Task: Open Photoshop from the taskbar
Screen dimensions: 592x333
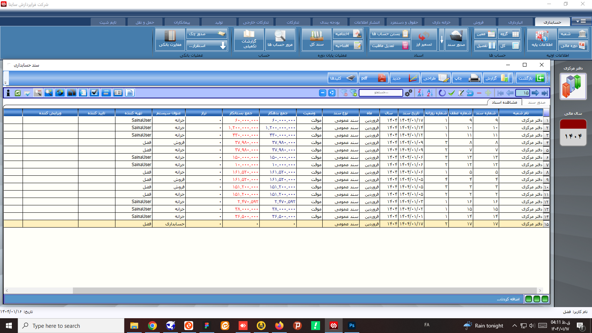Action: click(x=352, y=326)
